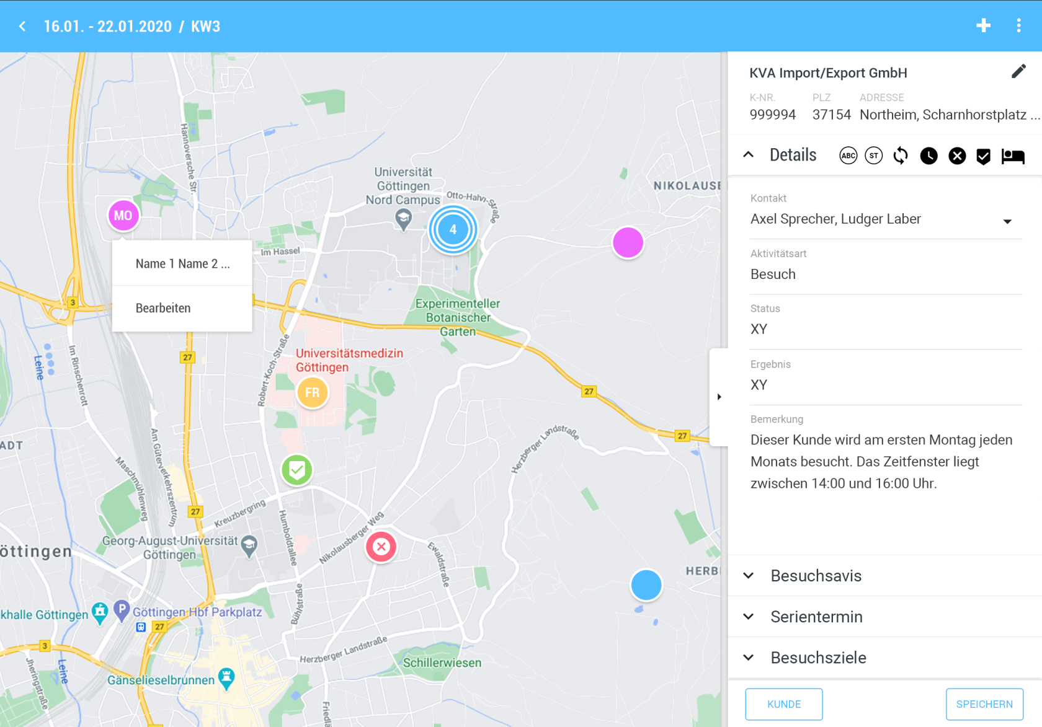Viewport: 1042px width, 727px height.
Task: Click the 'KVA Import/Export GmbH' title
Action: click(x=828, y=73)
